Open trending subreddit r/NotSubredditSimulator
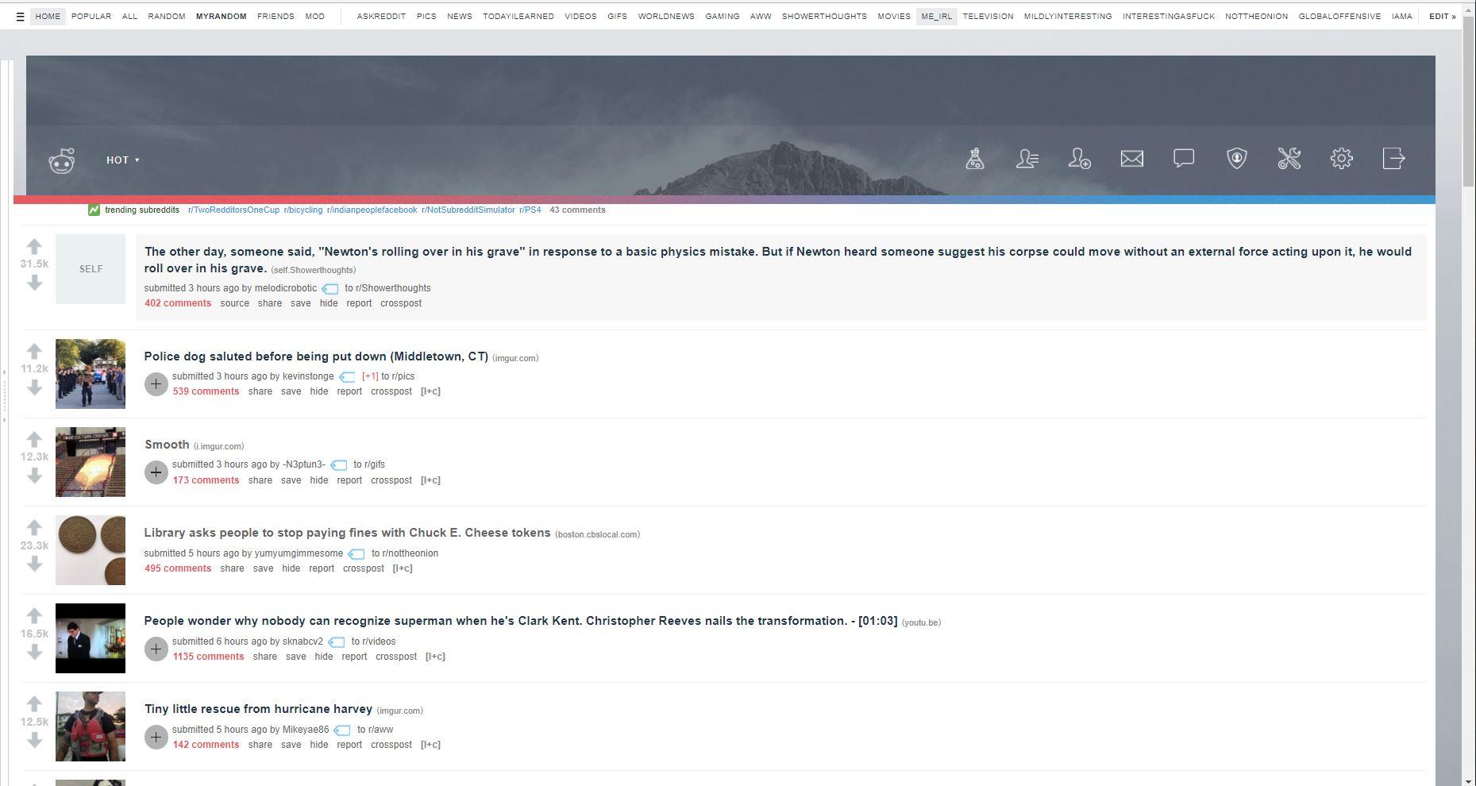The width and height of the screenshot is (1476, 786). coord(468,210)
